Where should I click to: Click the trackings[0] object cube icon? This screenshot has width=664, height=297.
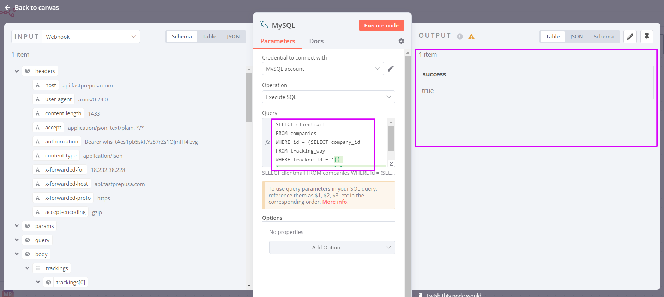pos(48,283)
